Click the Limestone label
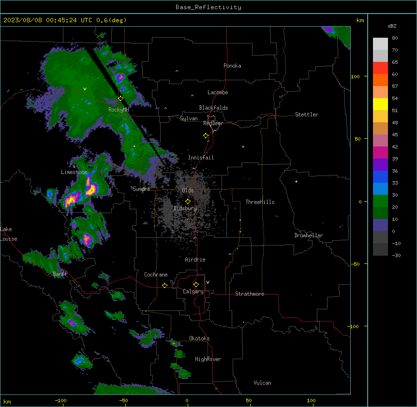Image resolution: width=417 pixels, height=407 pixels. coord(74,172)
